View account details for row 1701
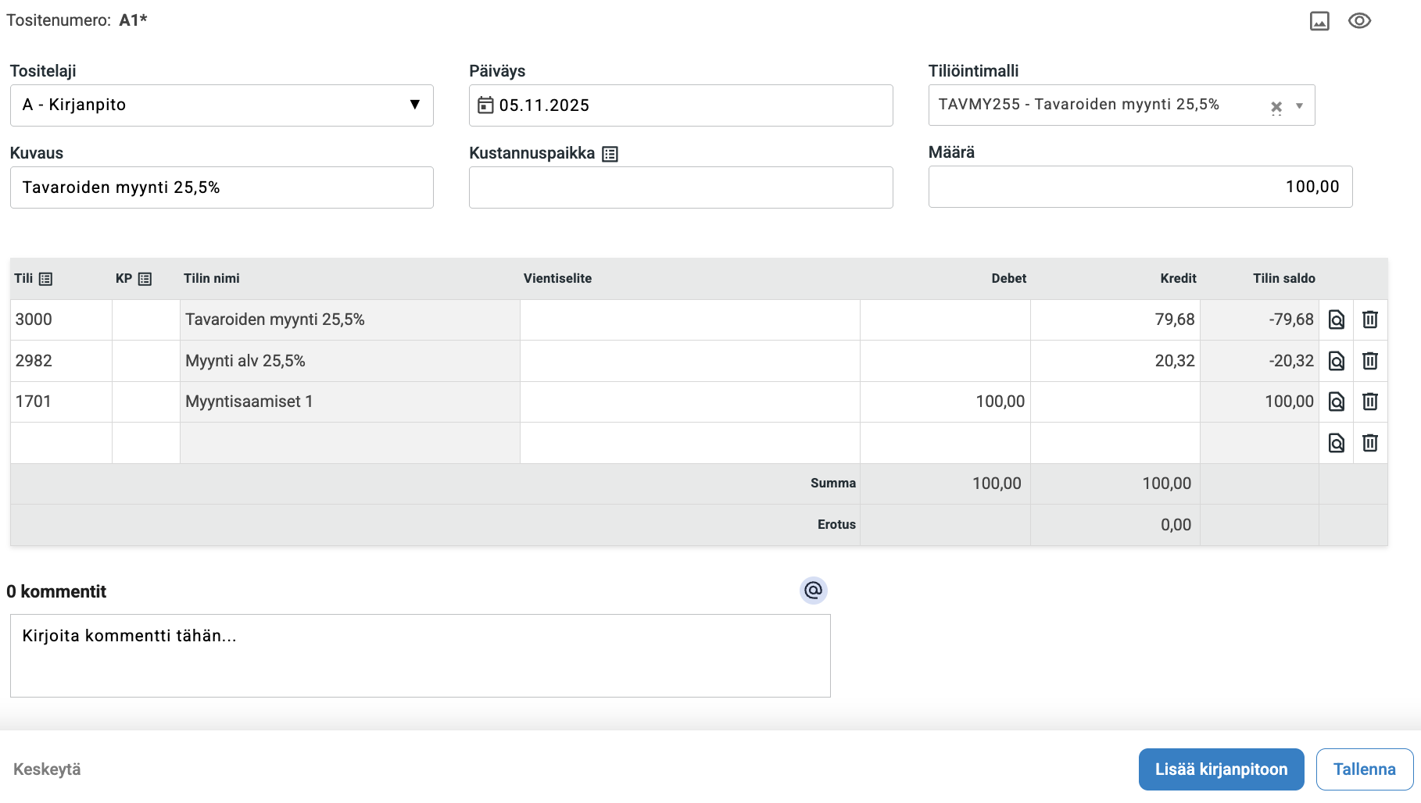Image resolution: width=1421 pixels, height=803 pixels. click(1337, 401)
